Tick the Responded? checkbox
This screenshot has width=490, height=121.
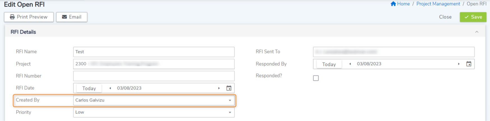click(x=316, y=78)
